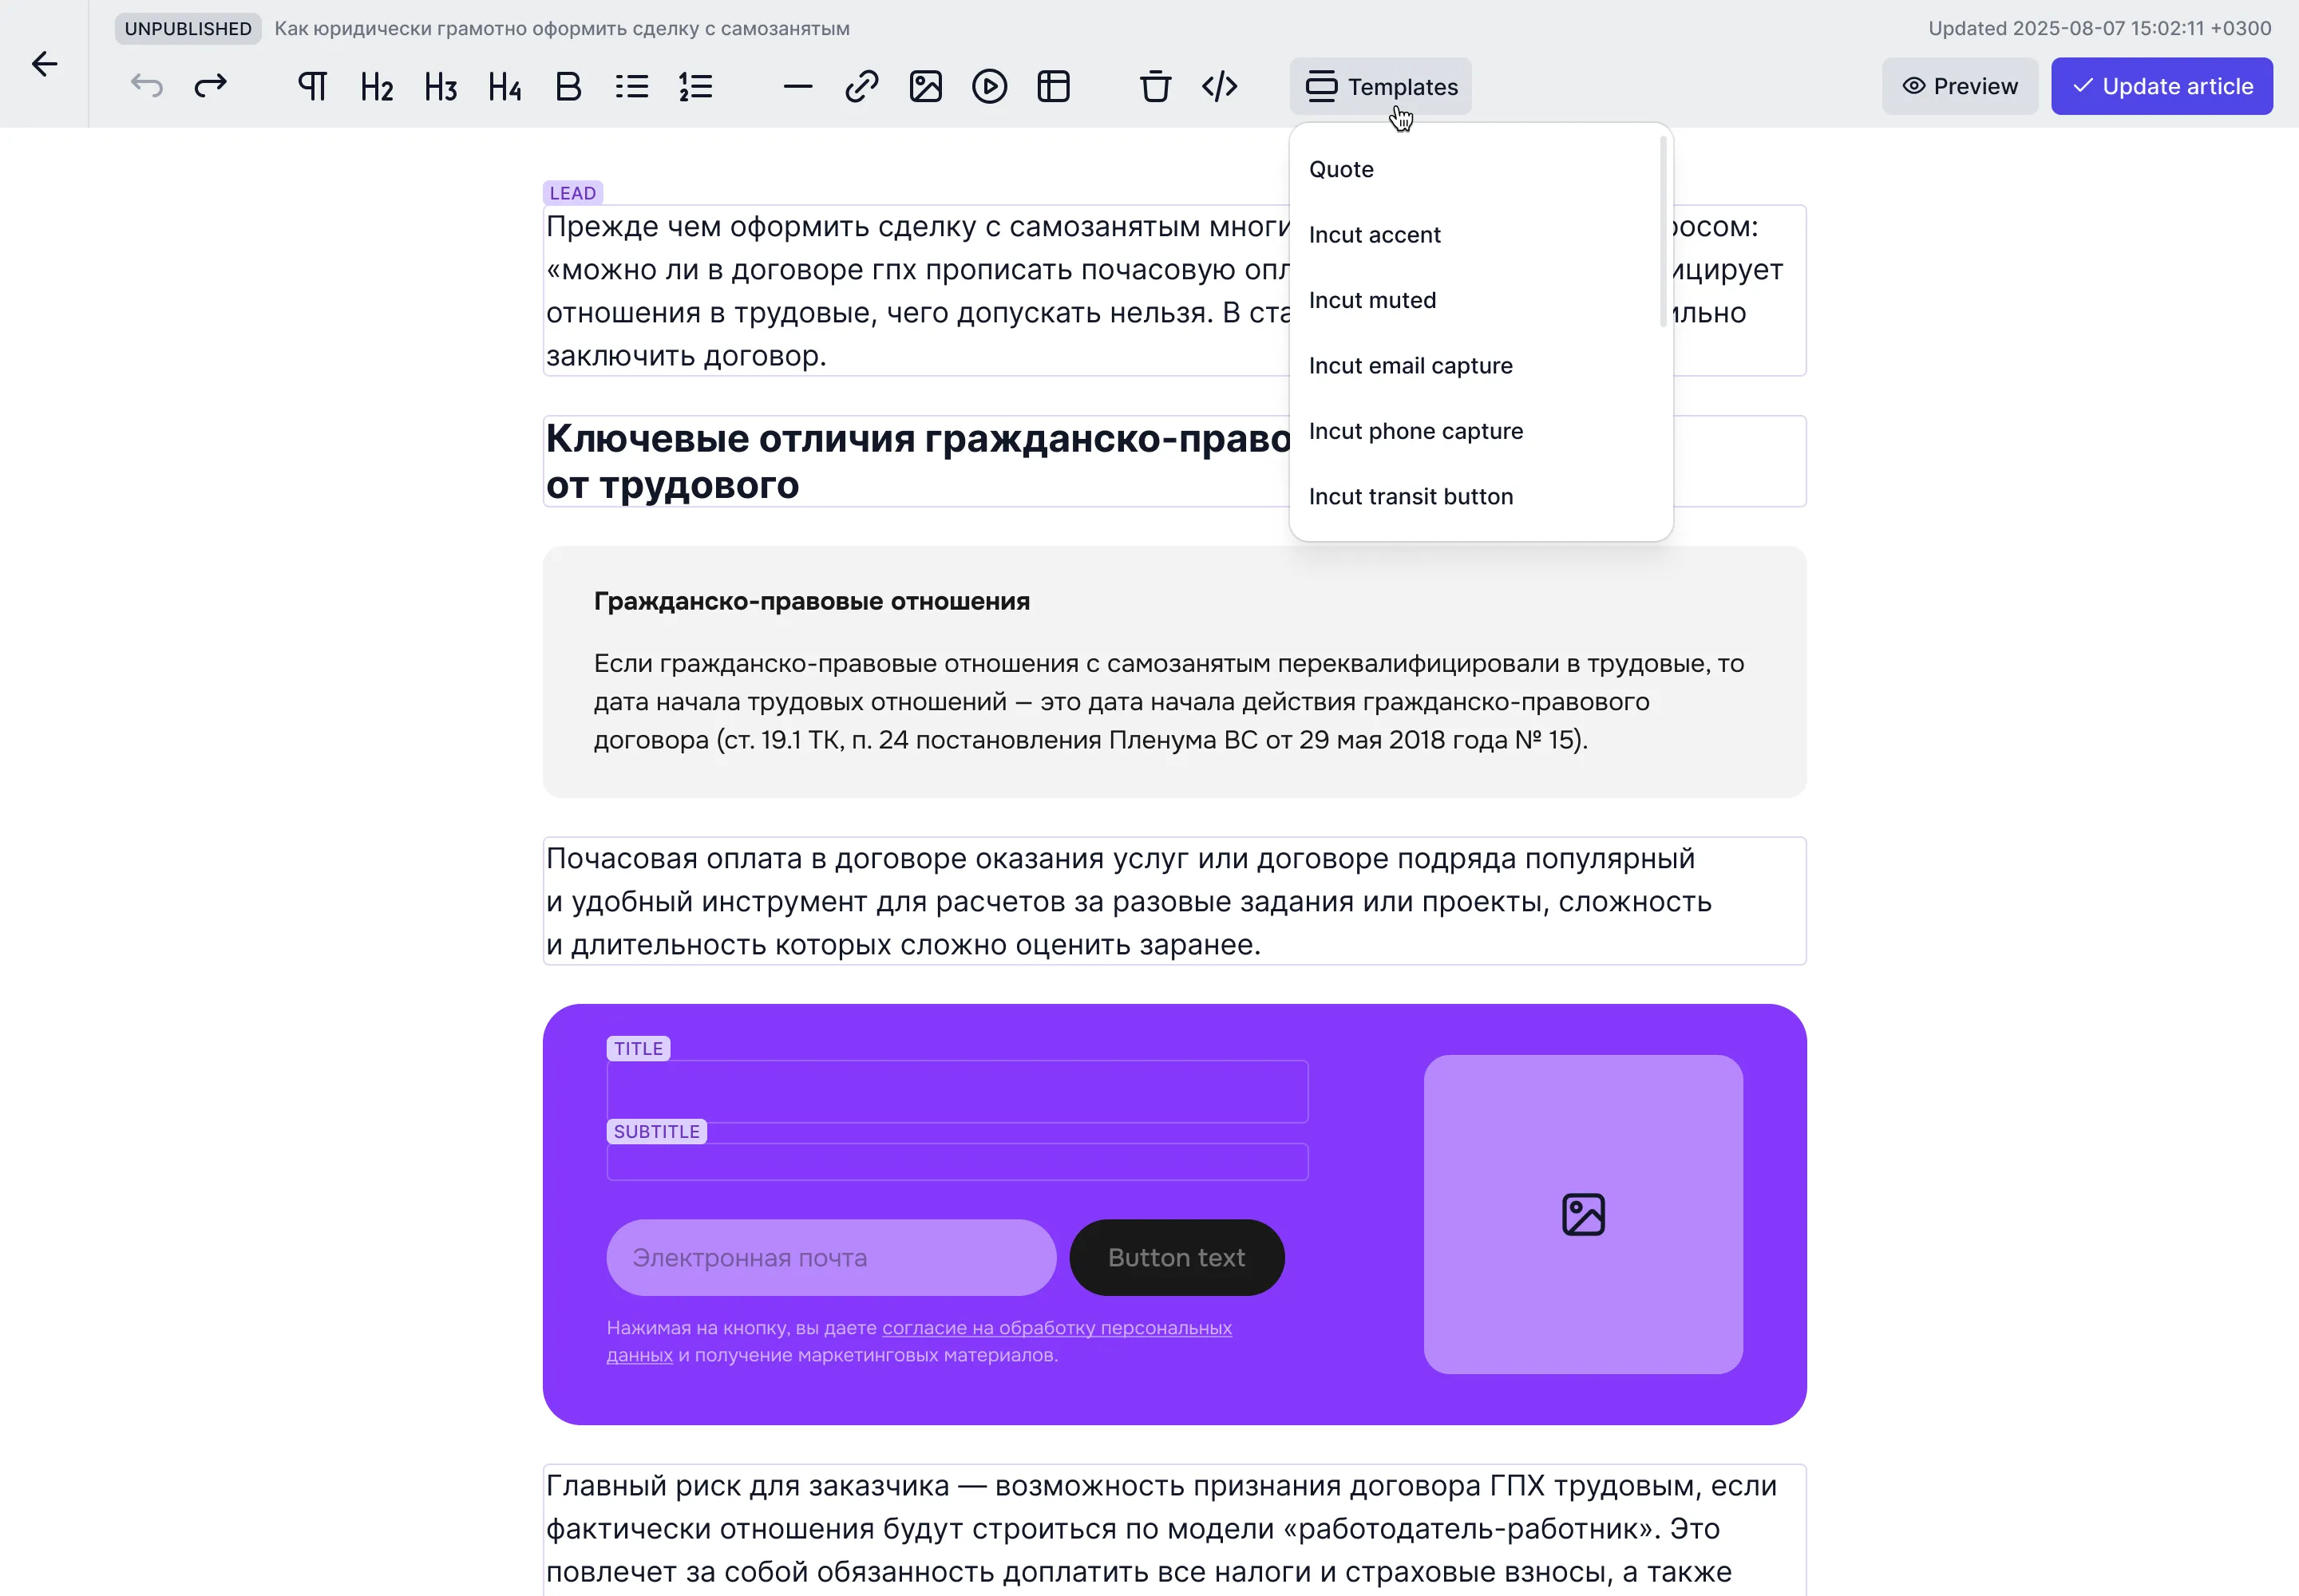2299x1596 pixels.
Task: Toggle bold formatting
Action: click(568, 86)
